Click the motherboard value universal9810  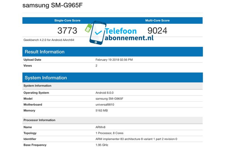pos(105,105)
